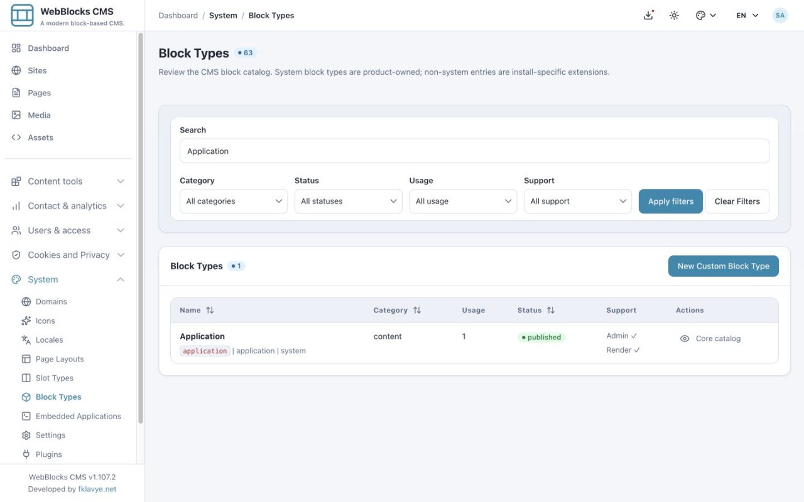The height and width of the screenshot is (502, 804).
Task: Click the Search input field
Action: click(x=474, y=151)
